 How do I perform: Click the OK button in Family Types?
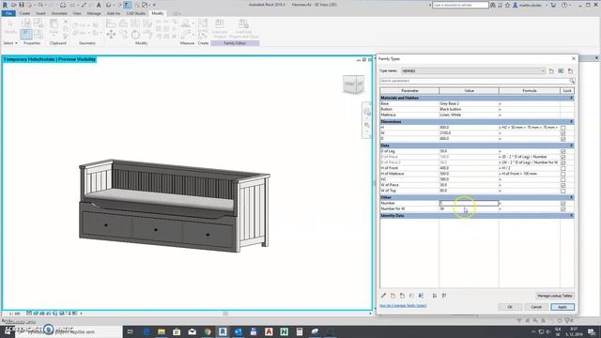click(x=510, y=307)
